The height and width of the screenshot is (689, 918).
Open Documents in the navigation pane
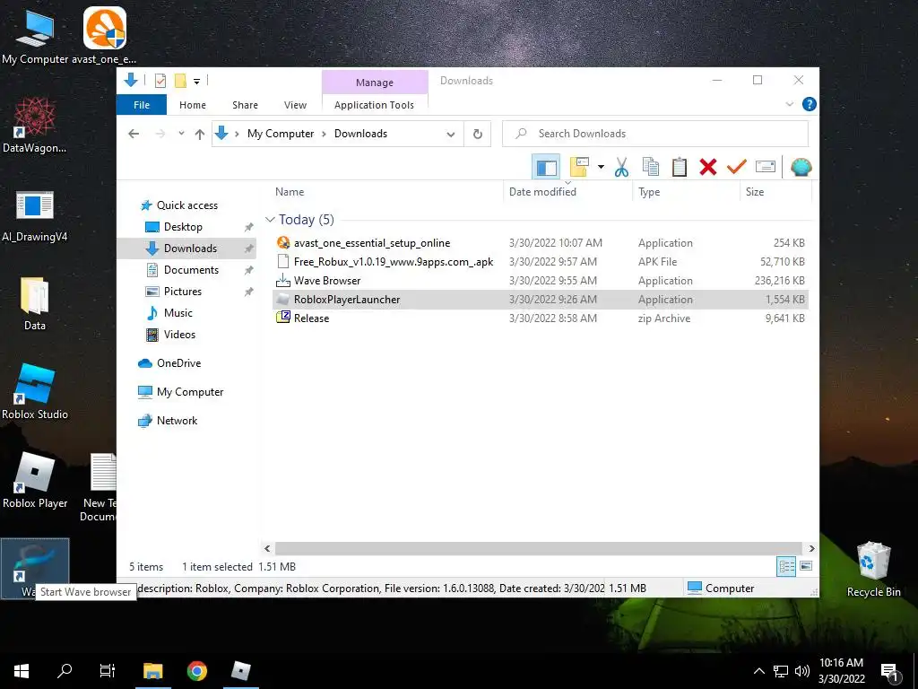tap(191, 269)
